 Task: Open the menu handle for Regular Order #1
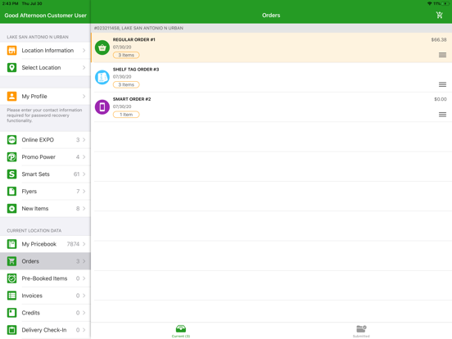pos(442,55)
